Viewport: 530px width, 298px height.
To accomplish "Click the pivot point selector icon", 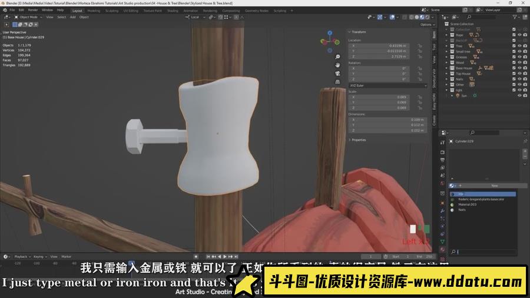I will click(211, 17).
